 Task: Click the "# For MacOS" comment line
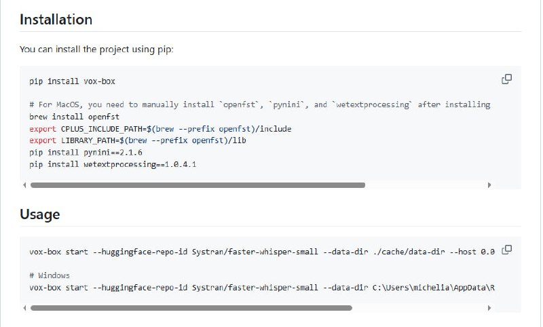tap(259, 104)
